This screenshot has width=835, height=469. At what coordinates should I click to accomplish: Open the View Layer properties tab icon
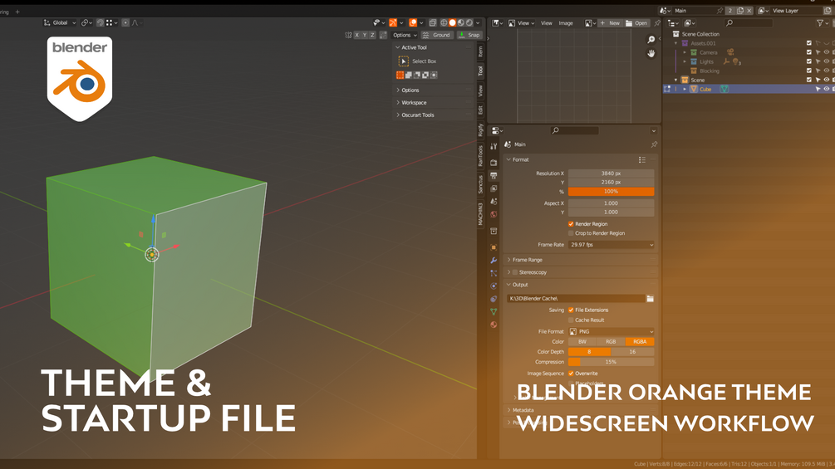pyautogui.click(x=494, y=188)
